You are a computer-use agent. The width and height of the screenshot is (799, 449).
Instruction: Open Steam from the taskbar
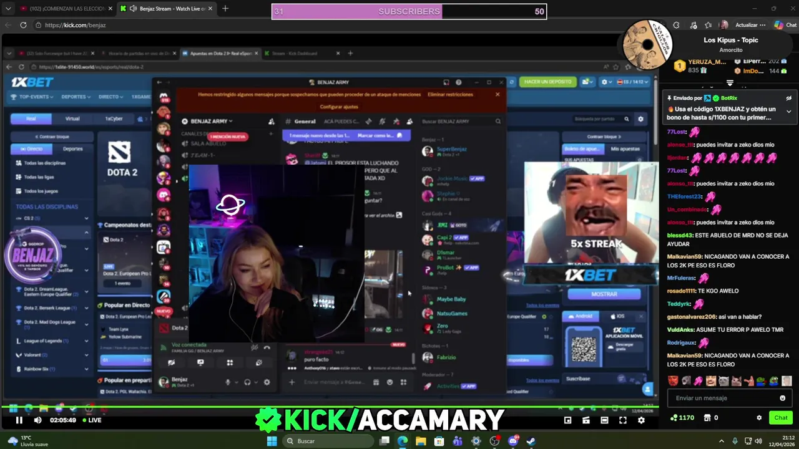pyautogui.click(x=531, y=441)
